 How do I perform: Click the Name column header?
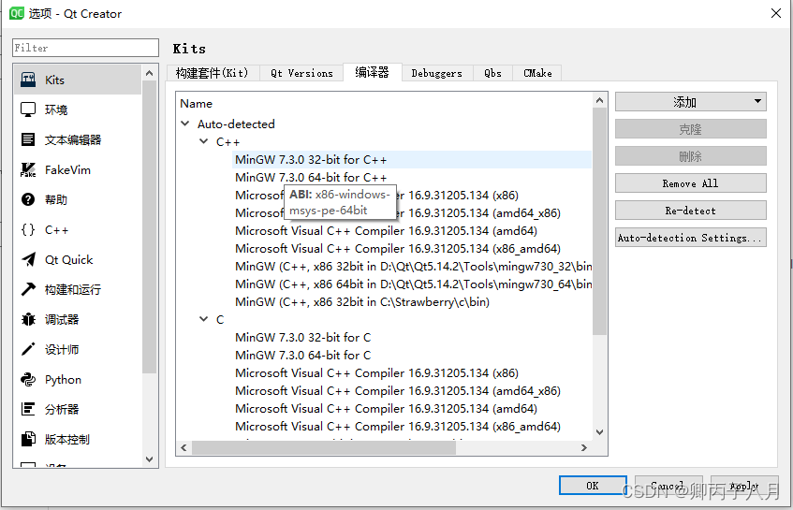(x=197, y=104)
